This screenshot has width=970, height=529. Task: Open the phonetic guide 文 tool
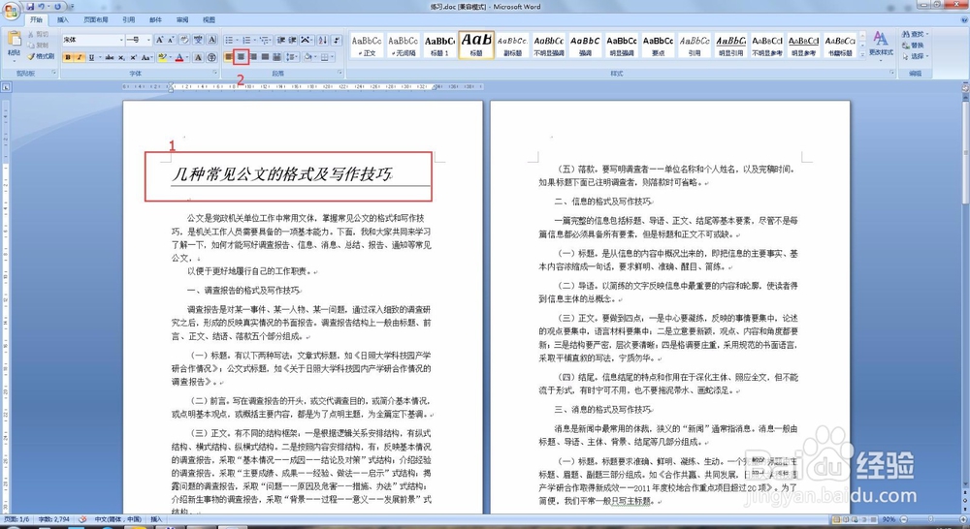(x=198, y=40)
